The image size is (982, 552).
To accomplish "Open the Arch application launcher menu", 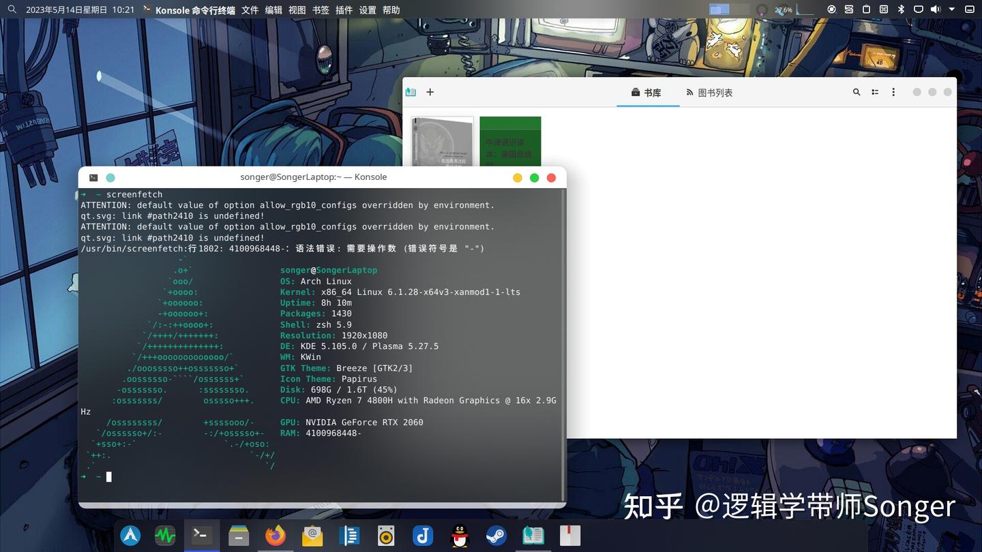I will click(x=130, y=536).
